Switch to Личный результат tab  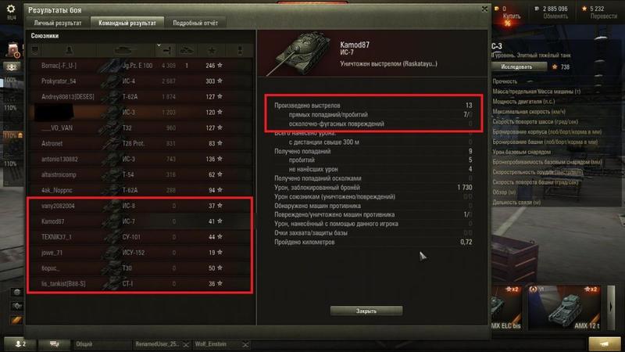coord(58,23)
